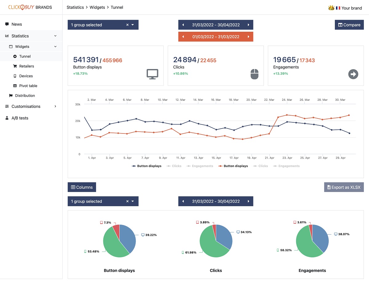The image size is (369, 282).
Task: Click the green slice of Clicks pie chart
Action: (211, 243)
